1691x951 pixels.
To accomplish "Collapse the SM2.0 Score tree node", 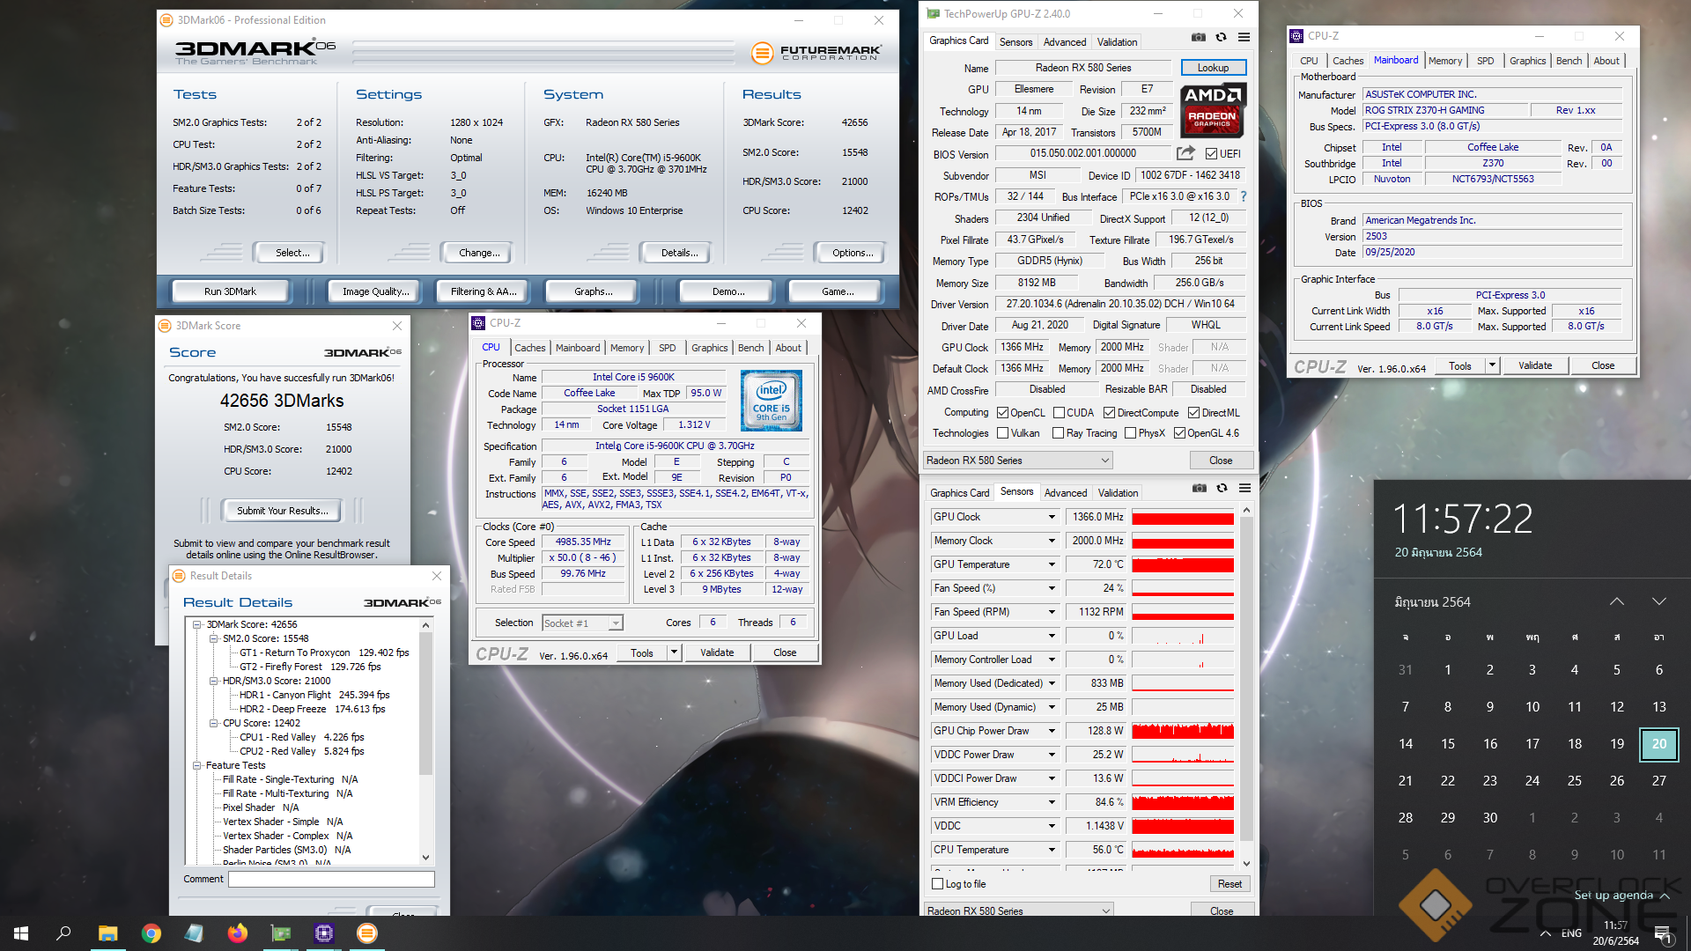I will click(x=213, y=638).
